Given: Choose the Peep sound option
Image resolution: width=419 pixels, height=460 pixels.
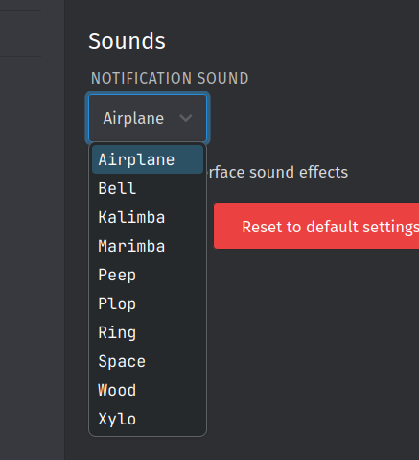Looking at the screenshot, I should [148, 275].
